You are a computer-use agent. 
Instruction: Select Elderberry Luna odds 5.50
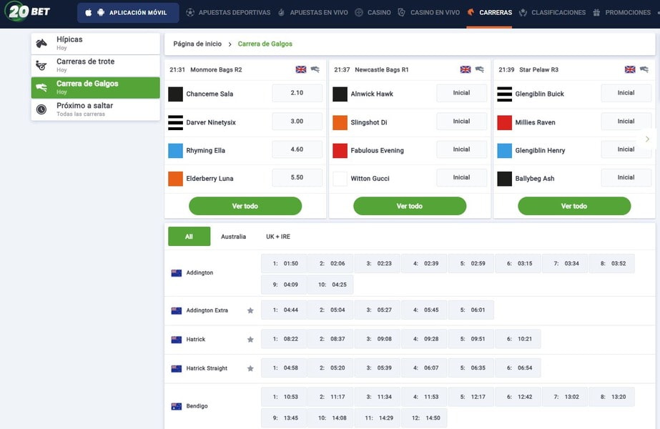click(297, 177)
